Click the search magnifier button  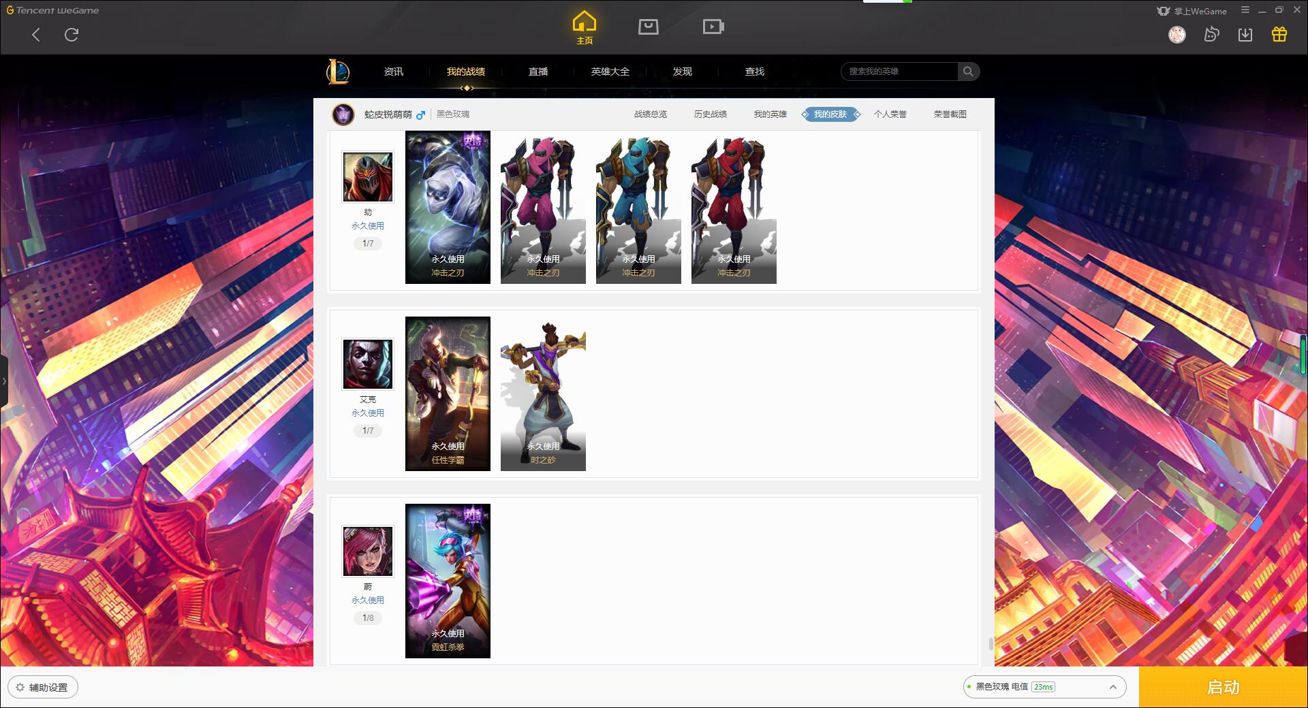968,71
